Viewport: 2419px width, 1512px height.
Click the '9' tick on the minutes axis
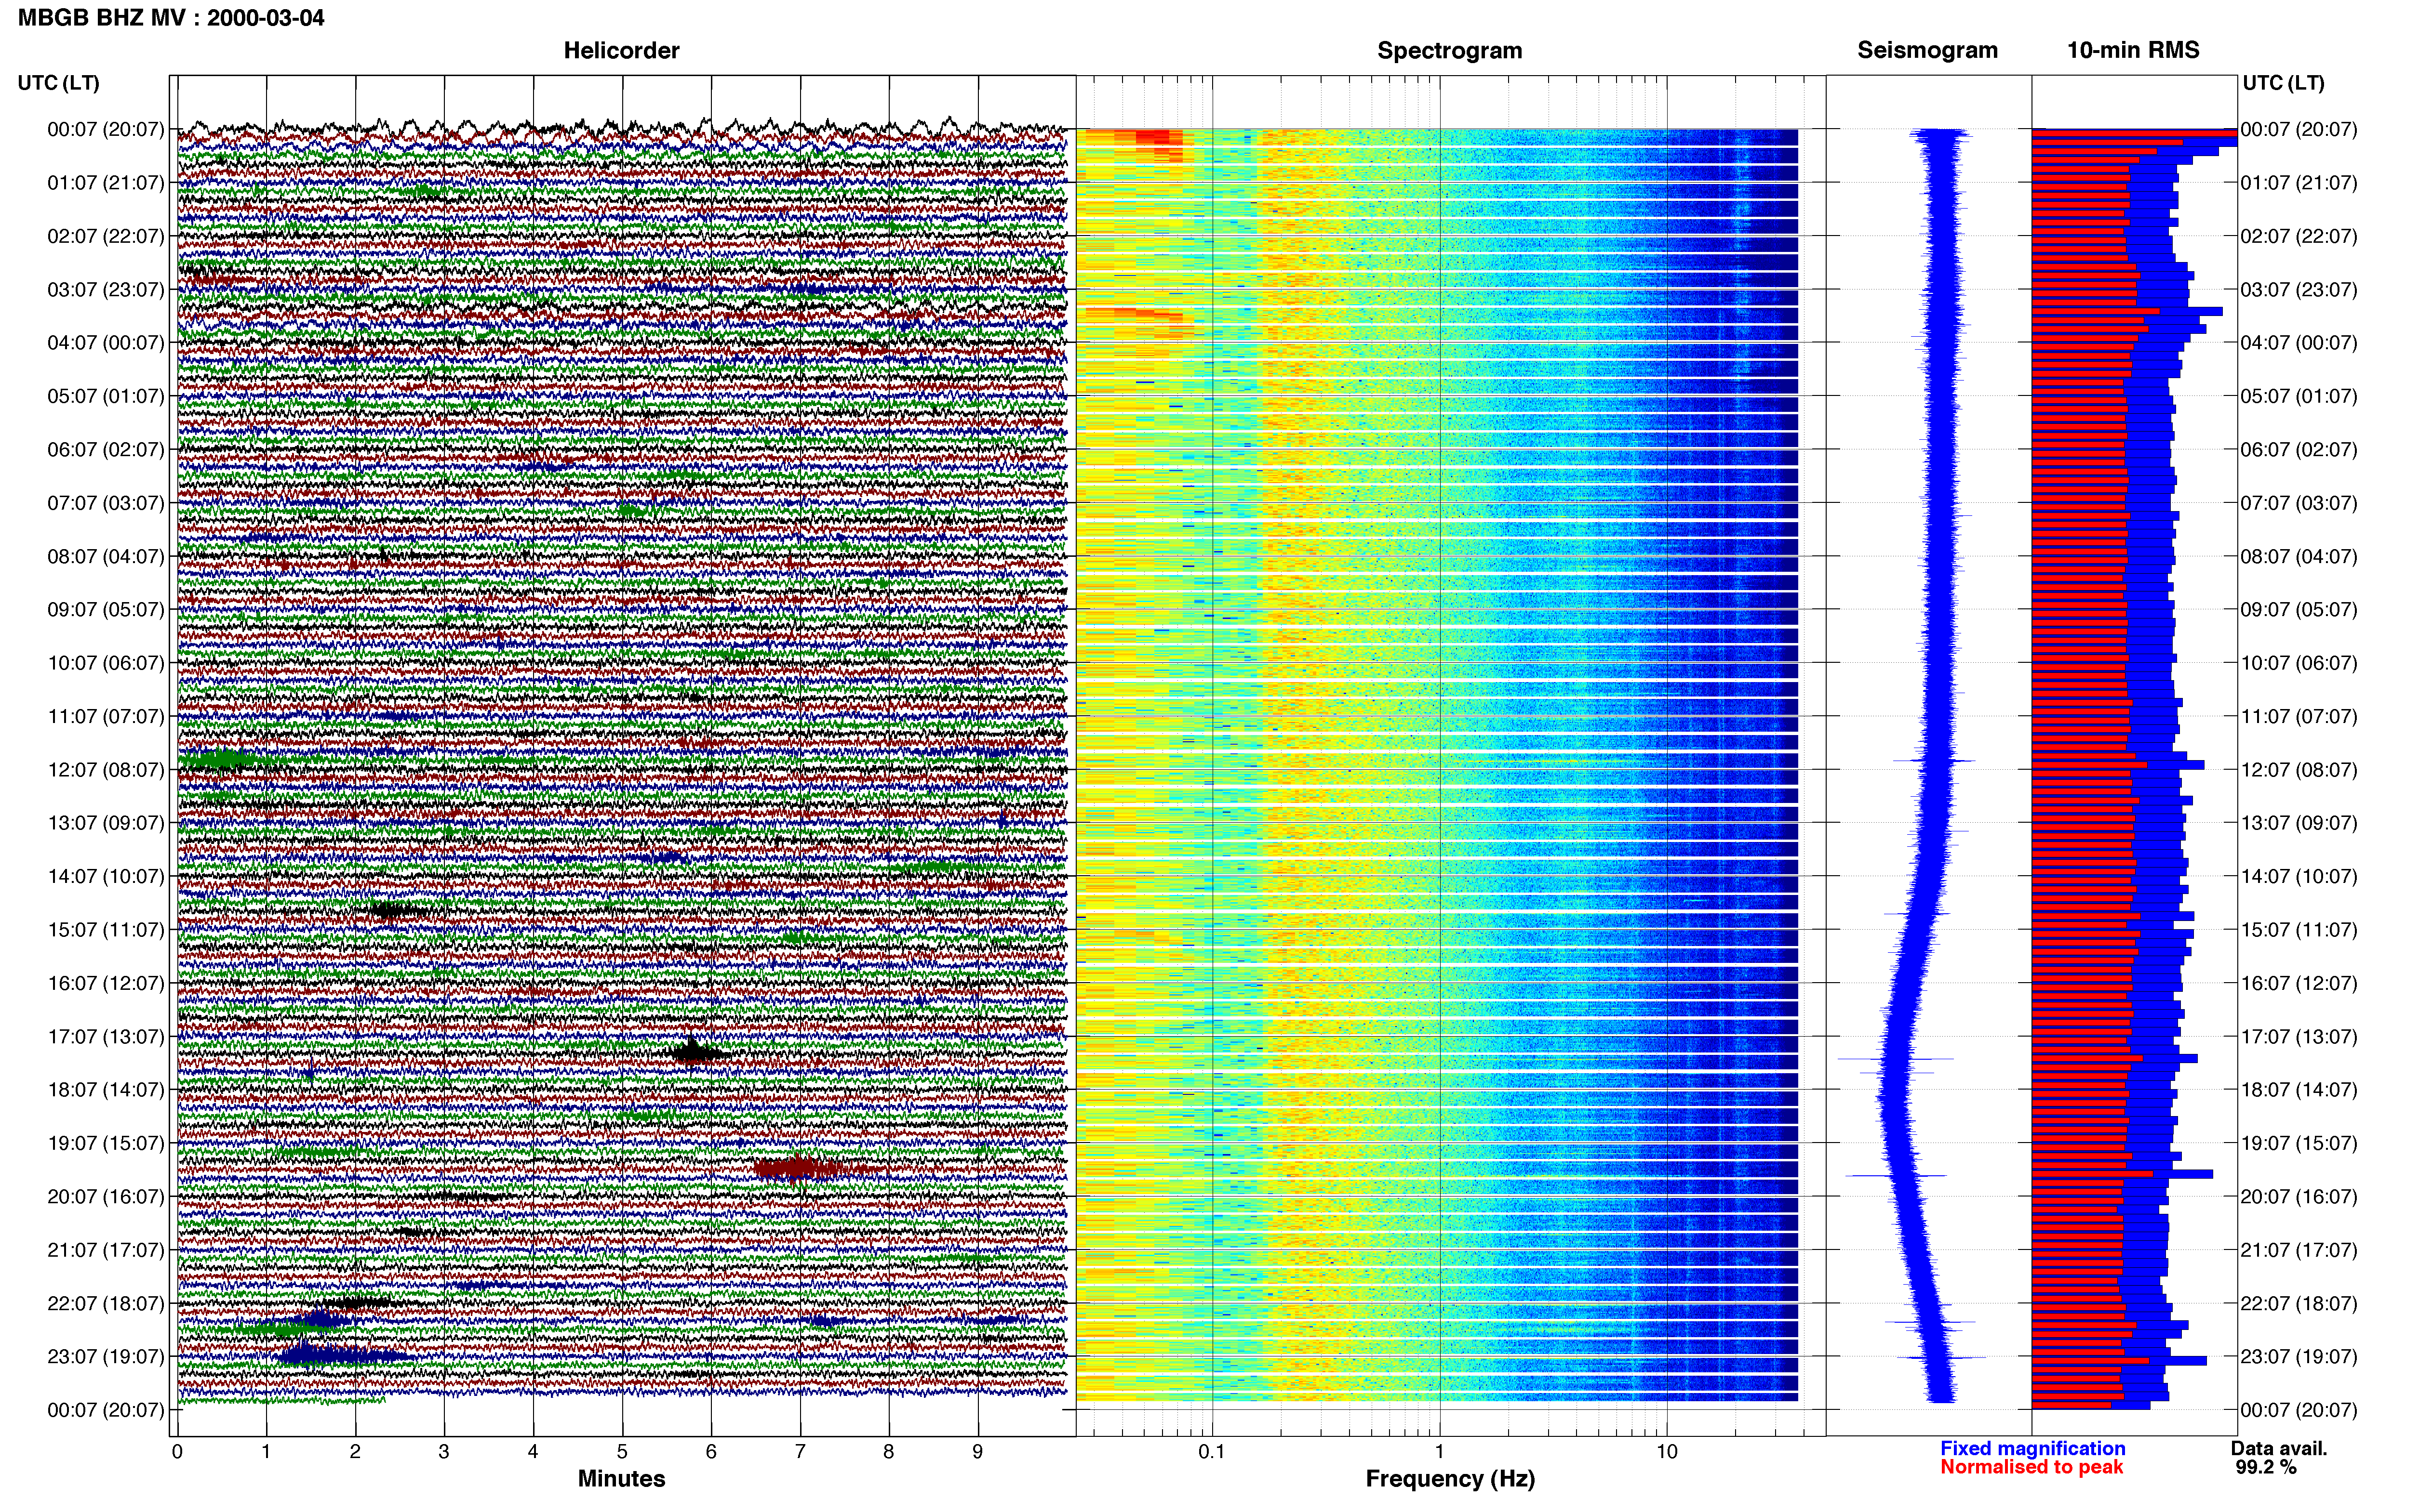(x=977, y=1451)
